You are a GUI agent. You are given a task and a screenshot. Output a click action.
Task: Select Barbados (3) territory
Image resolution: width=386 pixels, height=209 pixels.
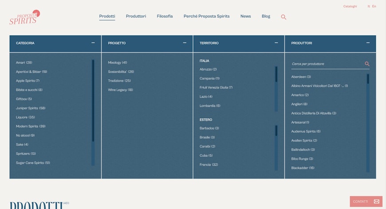(x=209, y=128)
